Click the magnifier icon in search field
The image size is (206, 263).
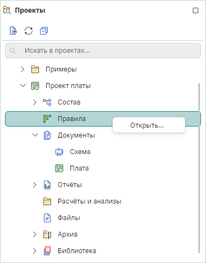tap(13, 51)
